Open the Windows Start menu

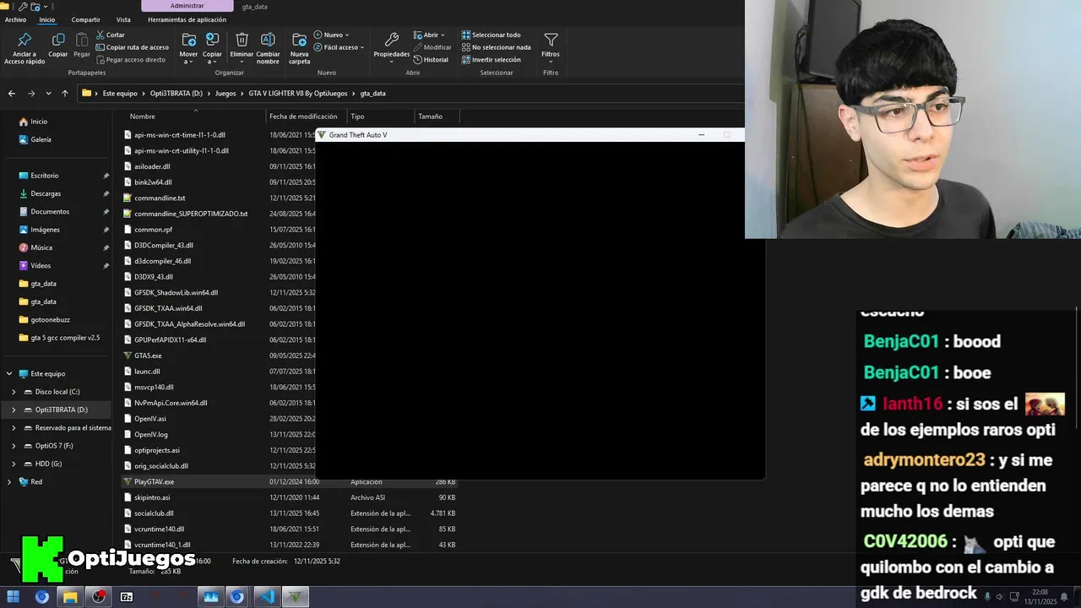pyautogui.click(x=14, y=597)
